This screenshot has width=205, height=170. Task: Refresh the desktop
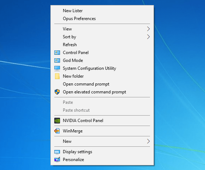[x=102, y=45]
